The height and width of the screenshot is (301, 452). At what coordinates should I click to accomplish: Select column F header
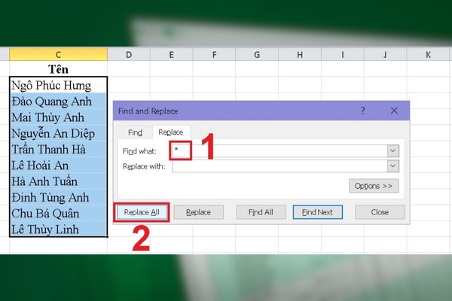click(214, 54)
